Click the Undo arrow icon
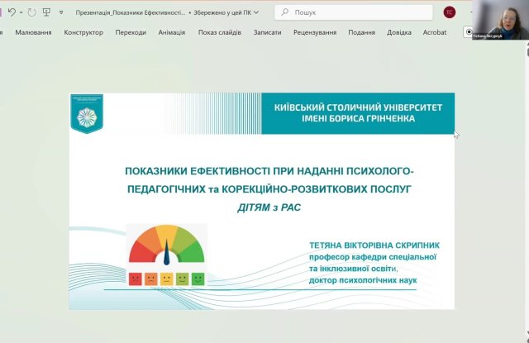Viewport: 529px width, 343px height. point(12,12)
